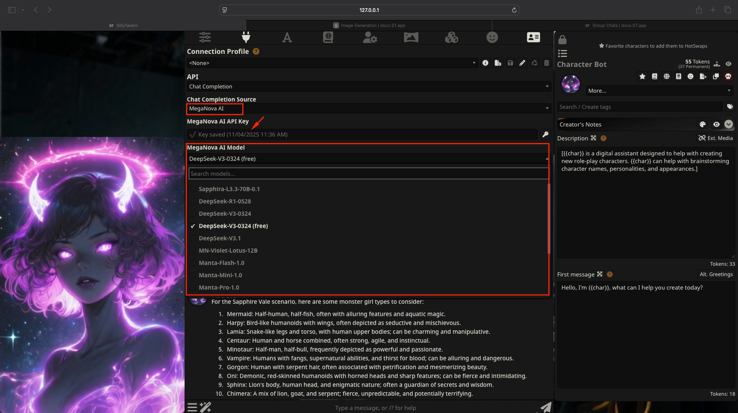Click the Ext. Media button
738x413 pixels.
coord(715,138)
